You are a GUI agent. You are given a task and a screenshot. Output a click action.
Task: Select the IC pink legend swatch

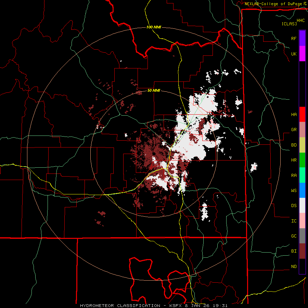[x=302, y=221]
